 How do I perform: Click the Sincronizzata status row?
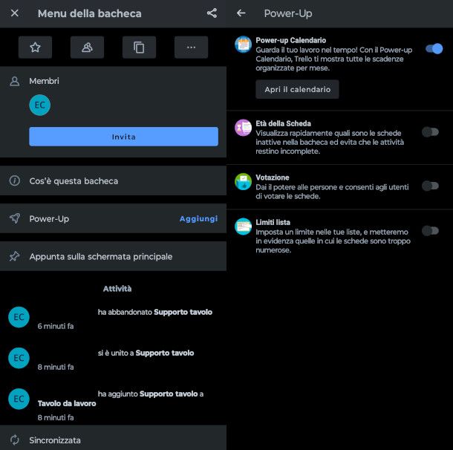coord(113,437)
